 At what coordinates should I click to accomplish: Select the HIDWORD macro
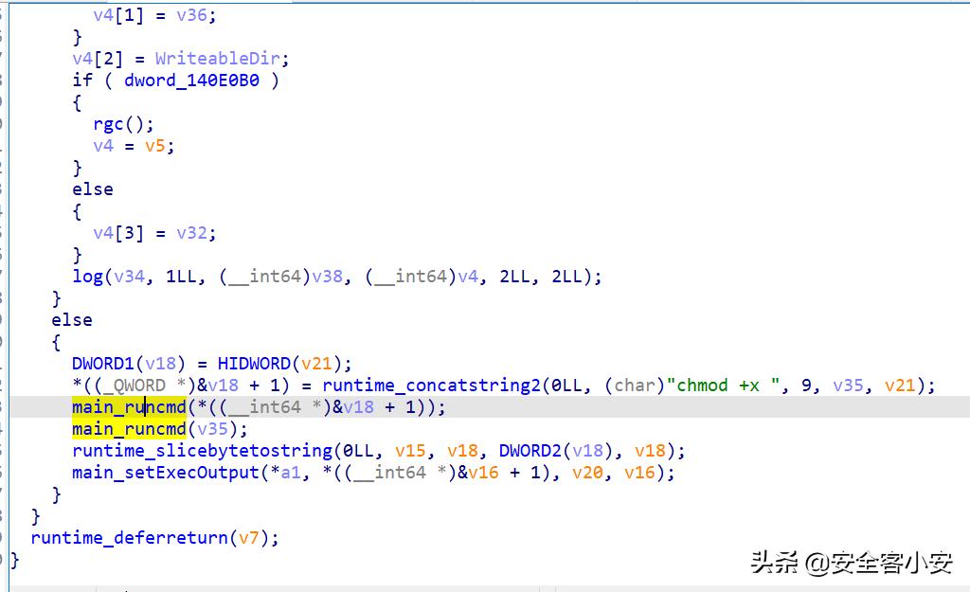click(x=254, y=364)
